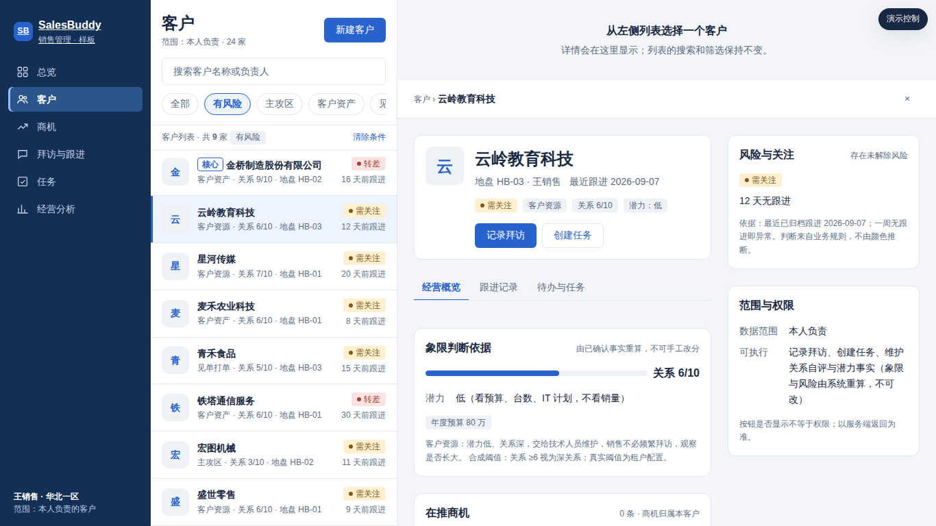Select the 客户资产 filter chip
This screenshot has width=936, height=526.
(x=336, y=104)
